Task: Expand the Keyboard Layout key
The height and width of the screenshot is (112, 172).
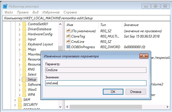Action: [x=19, y=44]
